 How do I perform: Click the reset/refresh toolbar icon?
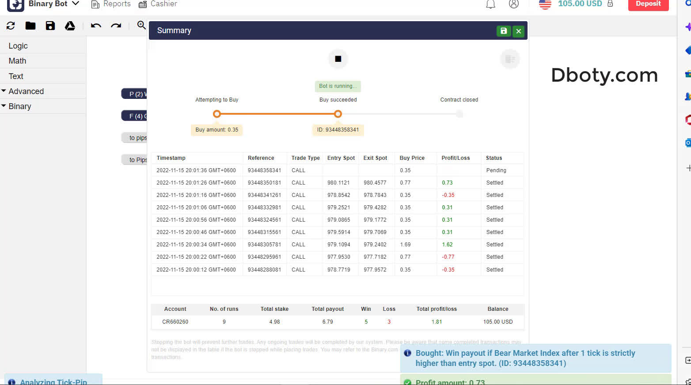point(11,26)
